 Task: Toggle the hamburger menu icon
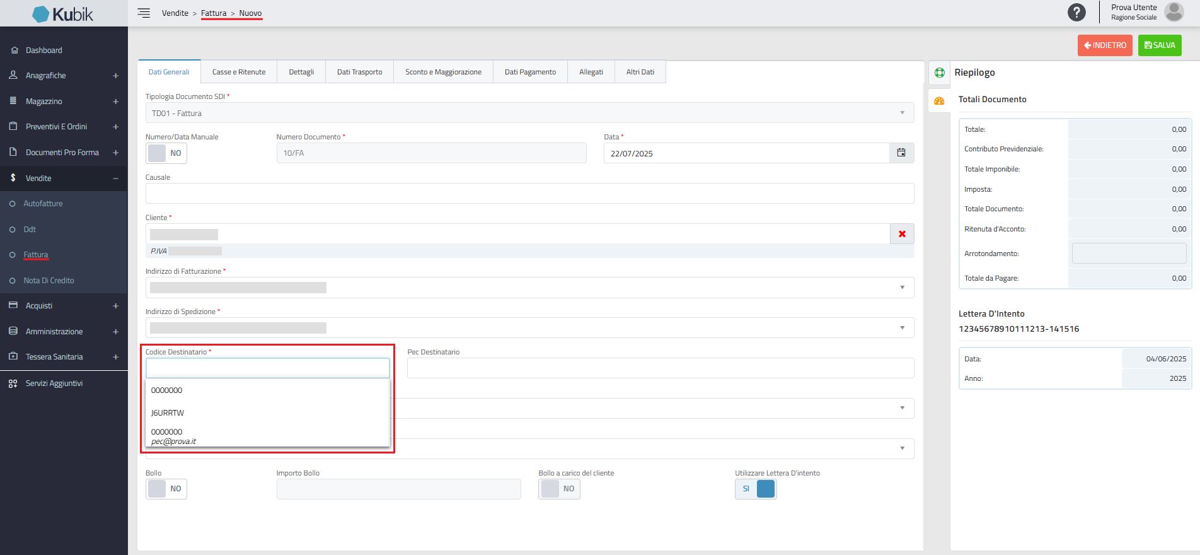pyautogui.click(x=144, y=13)
